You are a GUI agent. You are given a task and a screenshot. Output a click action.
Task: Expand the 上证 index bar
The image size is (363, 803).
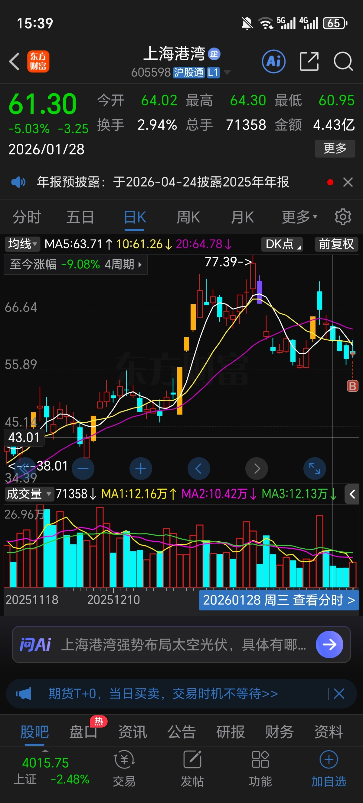(x=45, y=751)
